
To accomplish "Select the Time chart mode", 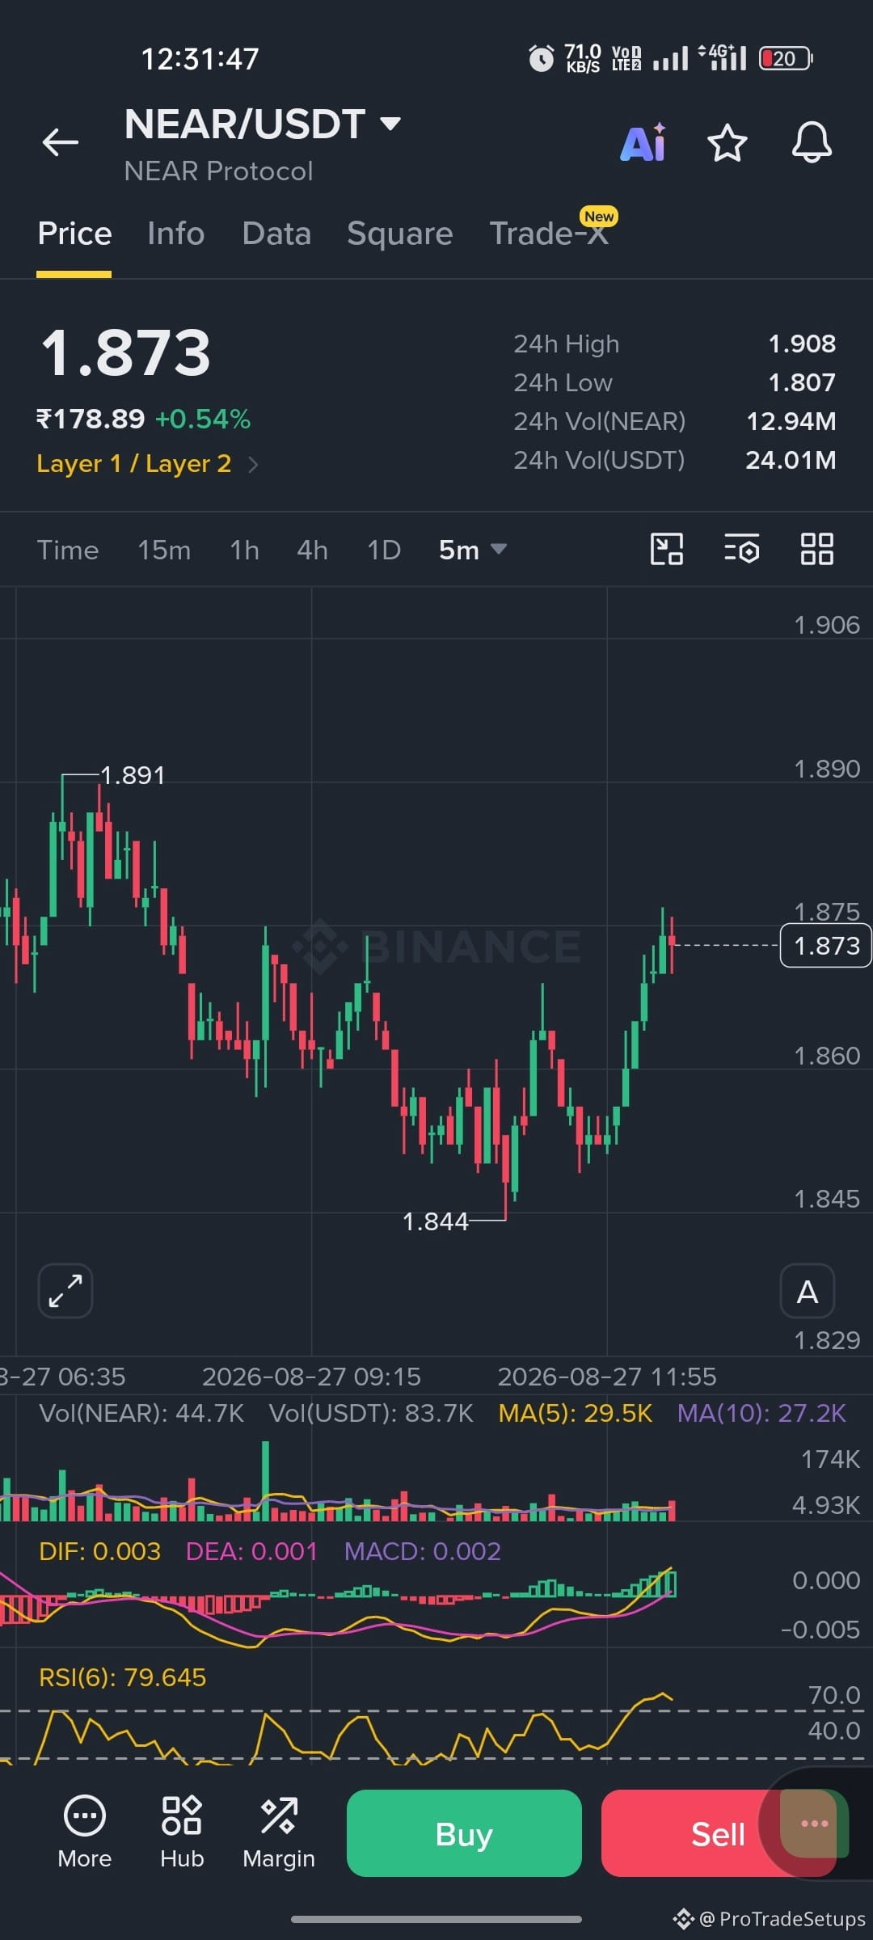I will [68, 550].
